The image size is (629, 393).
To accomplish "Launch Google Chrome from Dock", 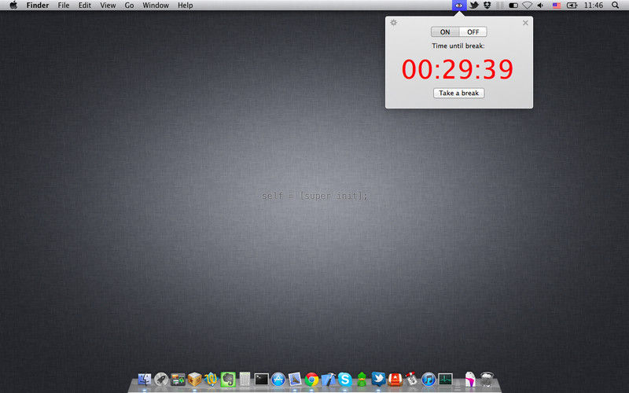I will click(x=311, y=379).
